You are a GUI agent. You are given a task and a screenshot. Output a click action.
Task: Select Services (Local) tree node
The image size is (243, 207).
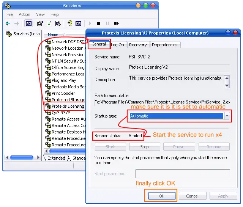tap(23, 34)
